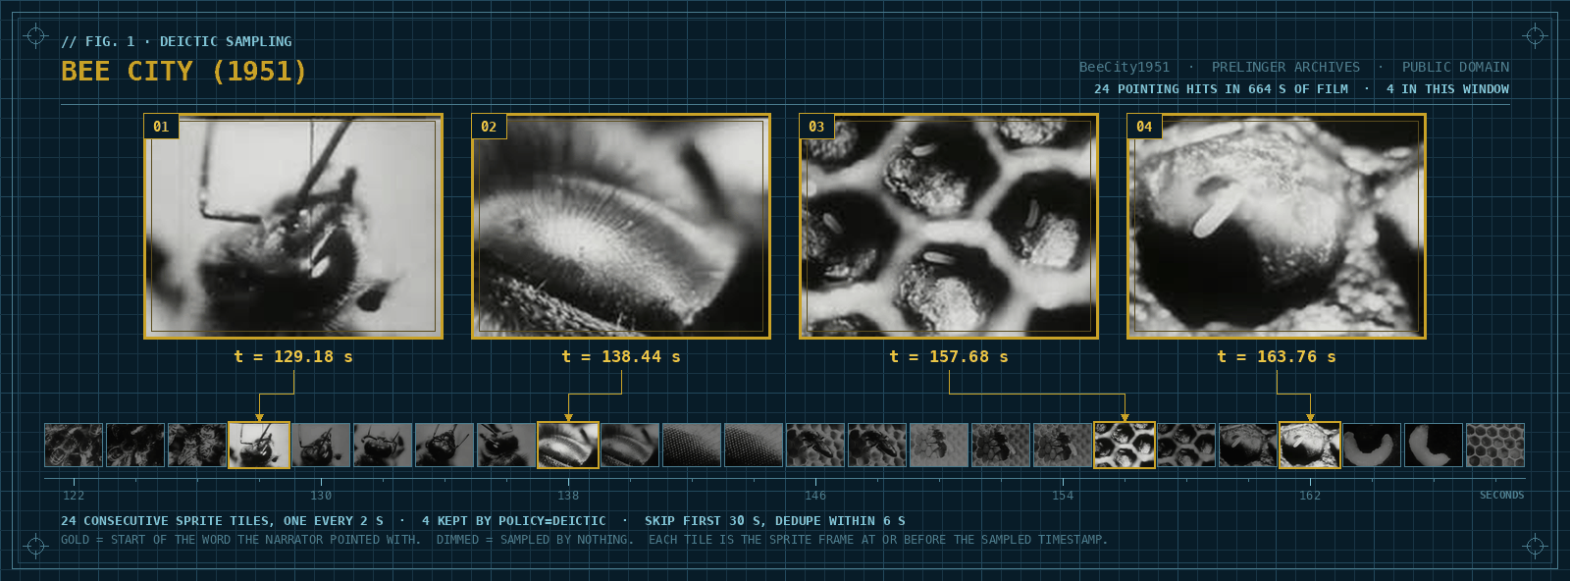Choose the U-shaped white larva tile
This screenshot has width=1570, height=581.
1372,445
